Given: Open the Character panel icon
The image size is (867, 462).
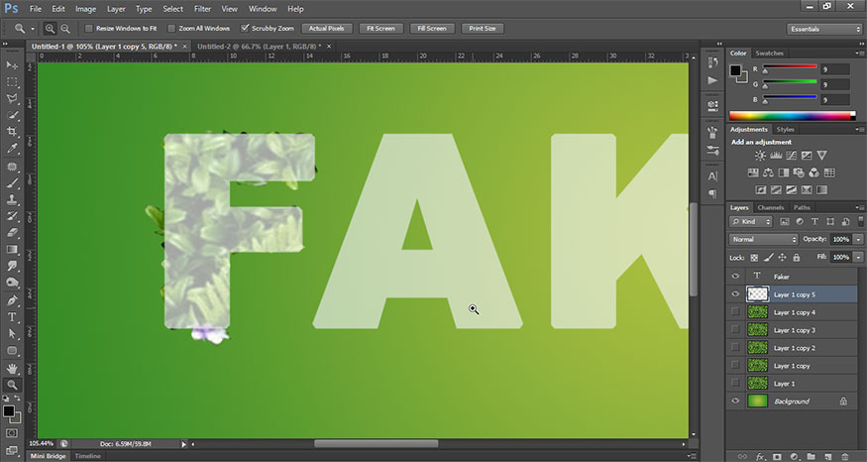Looking at the screenshot, I should point(712,174).
